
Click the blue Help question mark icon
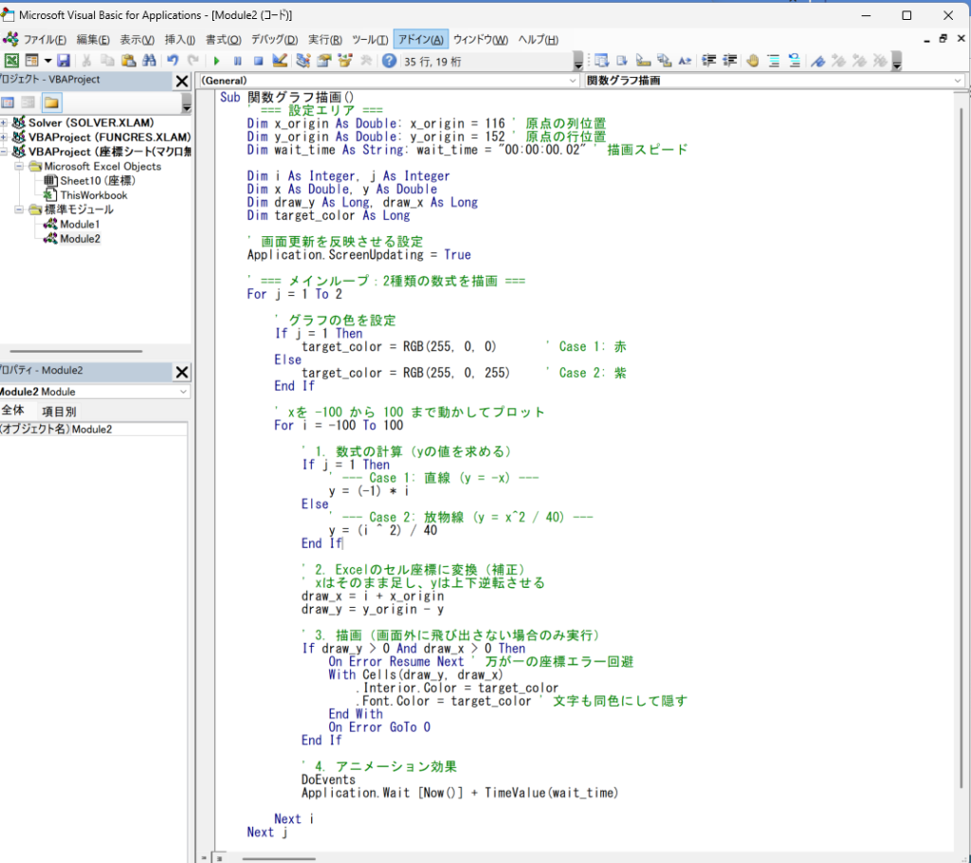389,61
